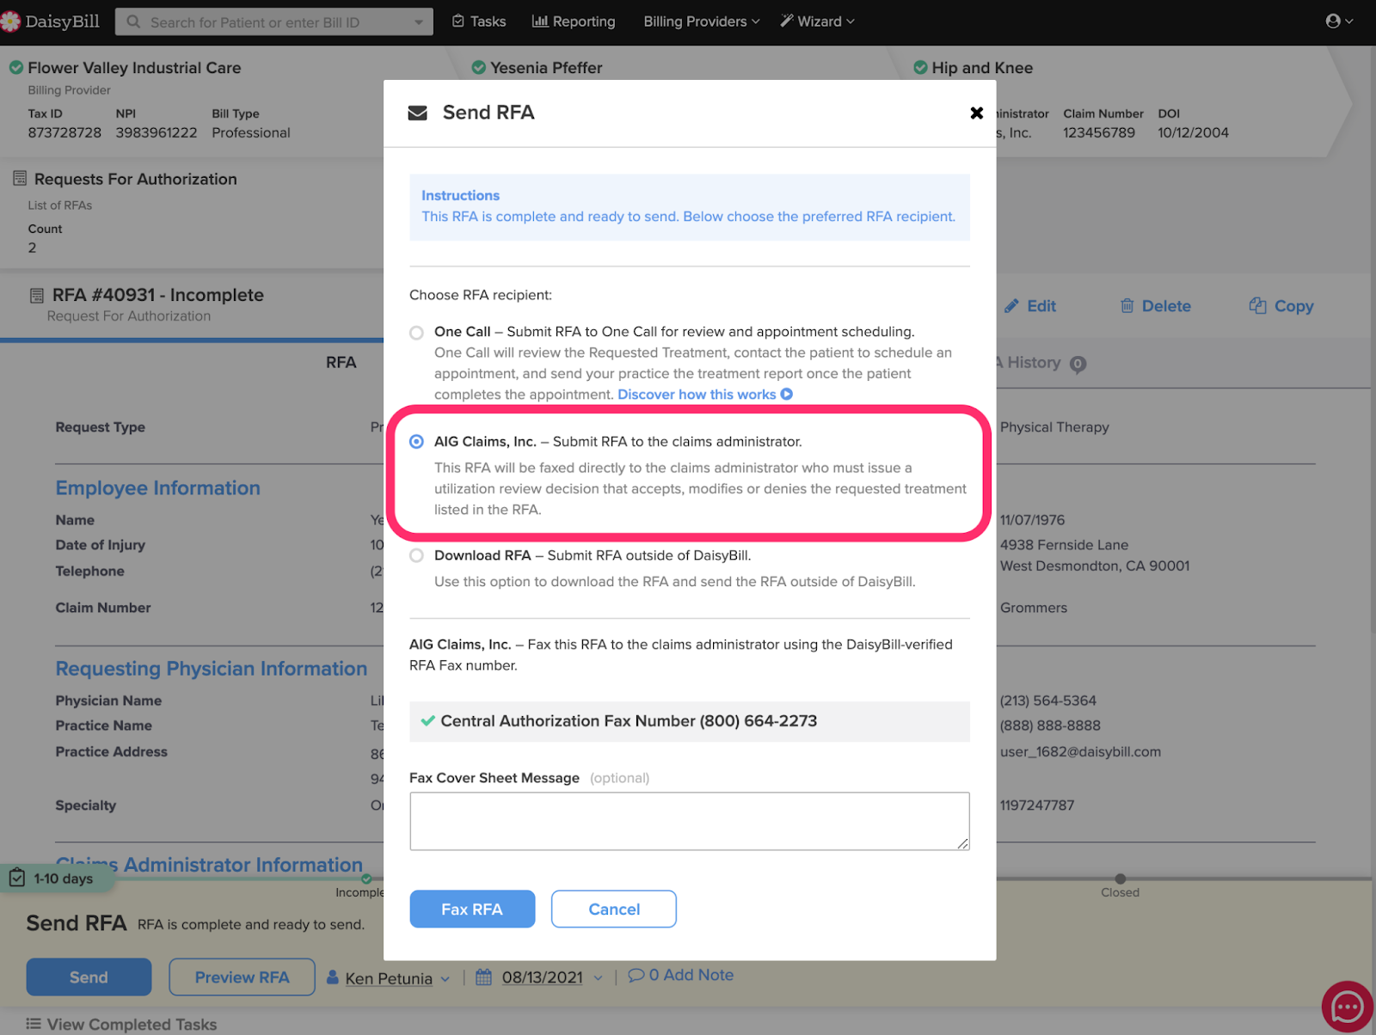Switch to the RFA tab
1376x1035 pixels.
click(x=341, y=363)
